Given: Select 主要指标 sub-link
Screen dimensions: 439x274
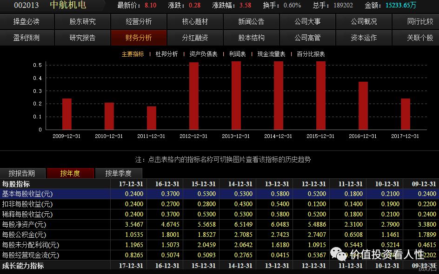Looking at the screenshot, I should coord(133,54).
